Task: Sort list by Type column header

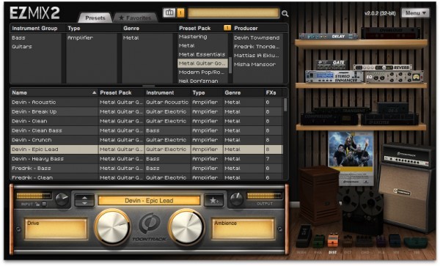Action: pos(207,93)
